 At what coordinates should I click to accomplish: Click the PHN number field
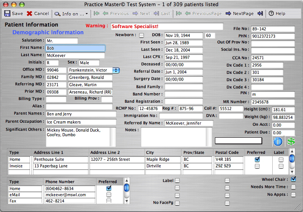273,36
